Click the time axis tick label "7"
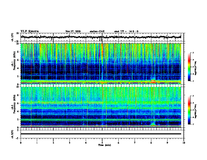This screenshot has width=207, height=160. click(135, 143)
